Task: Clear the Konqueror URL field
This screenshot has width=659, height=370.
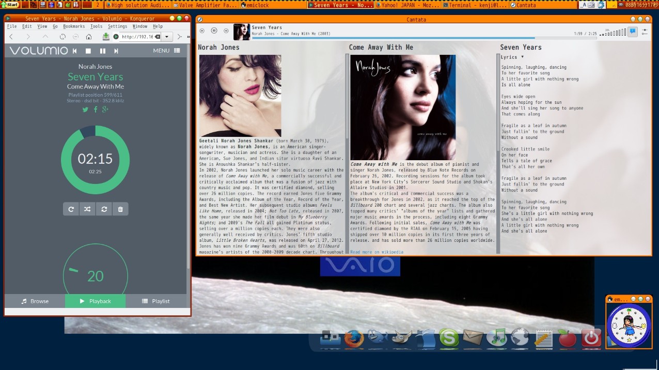Action: point(158,37)
